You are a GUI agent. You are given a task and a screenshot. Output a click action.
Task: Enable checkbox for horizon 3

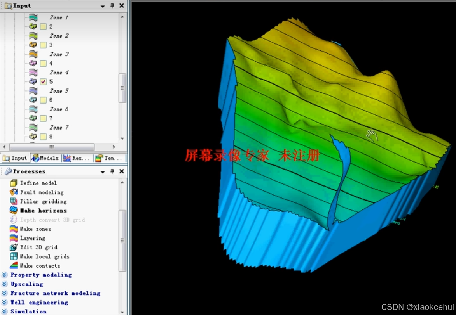pos(43,45)
